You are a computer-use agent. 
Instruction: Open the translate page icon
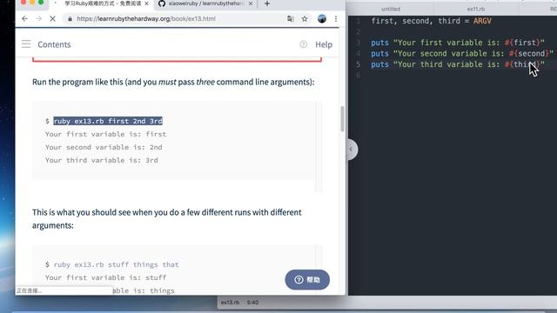point(290,19)
